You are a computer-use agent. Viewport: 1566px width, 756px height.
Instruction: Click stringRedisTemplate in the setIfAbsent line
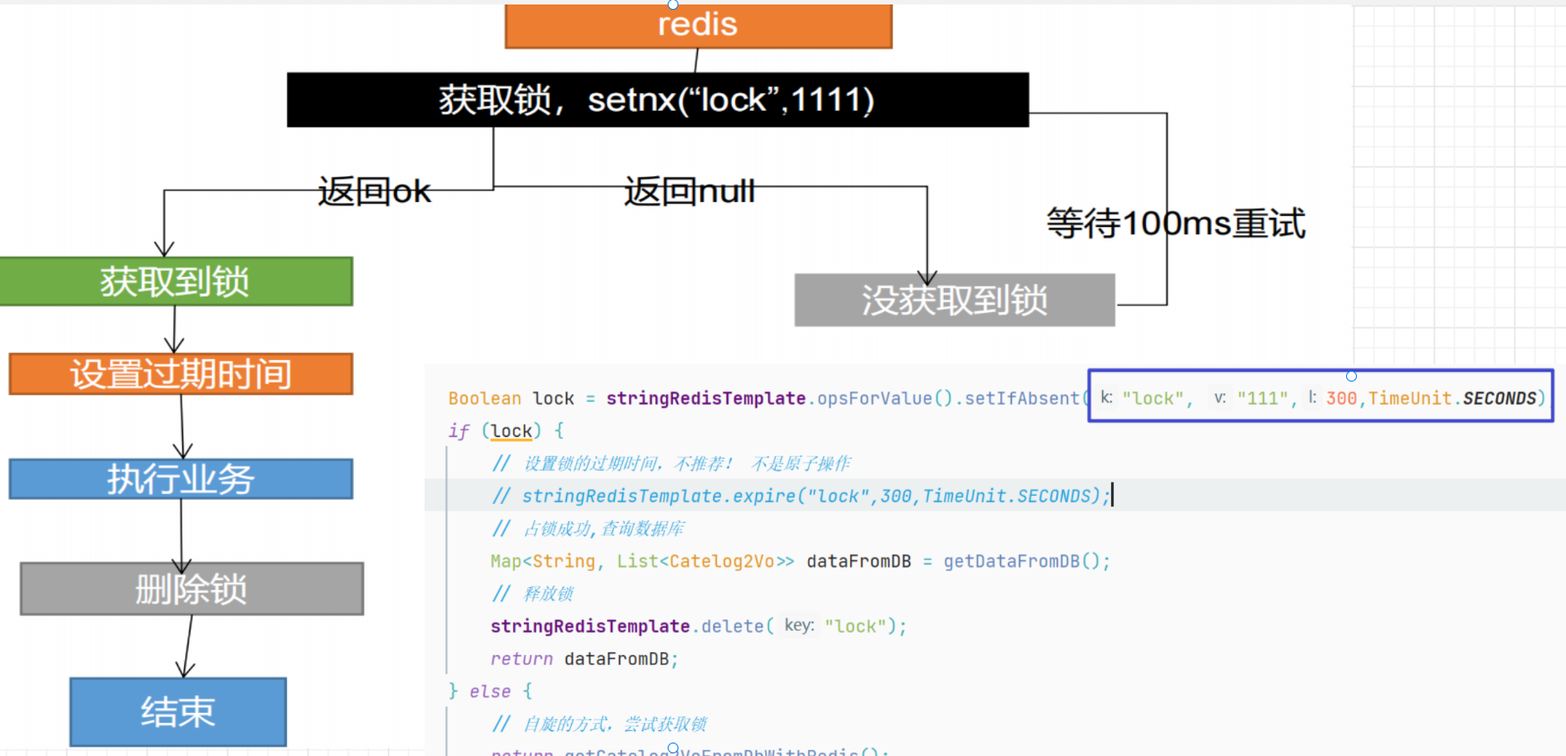705,399
